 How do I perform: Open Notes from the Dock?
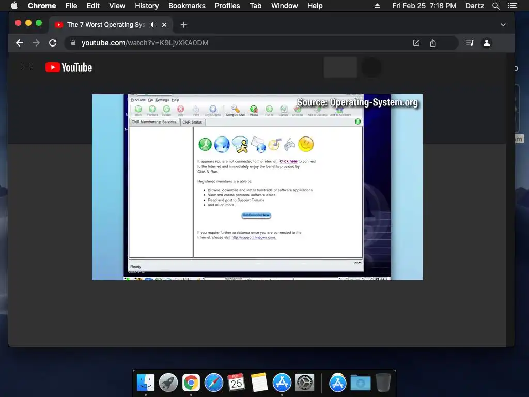pos(259,383)
